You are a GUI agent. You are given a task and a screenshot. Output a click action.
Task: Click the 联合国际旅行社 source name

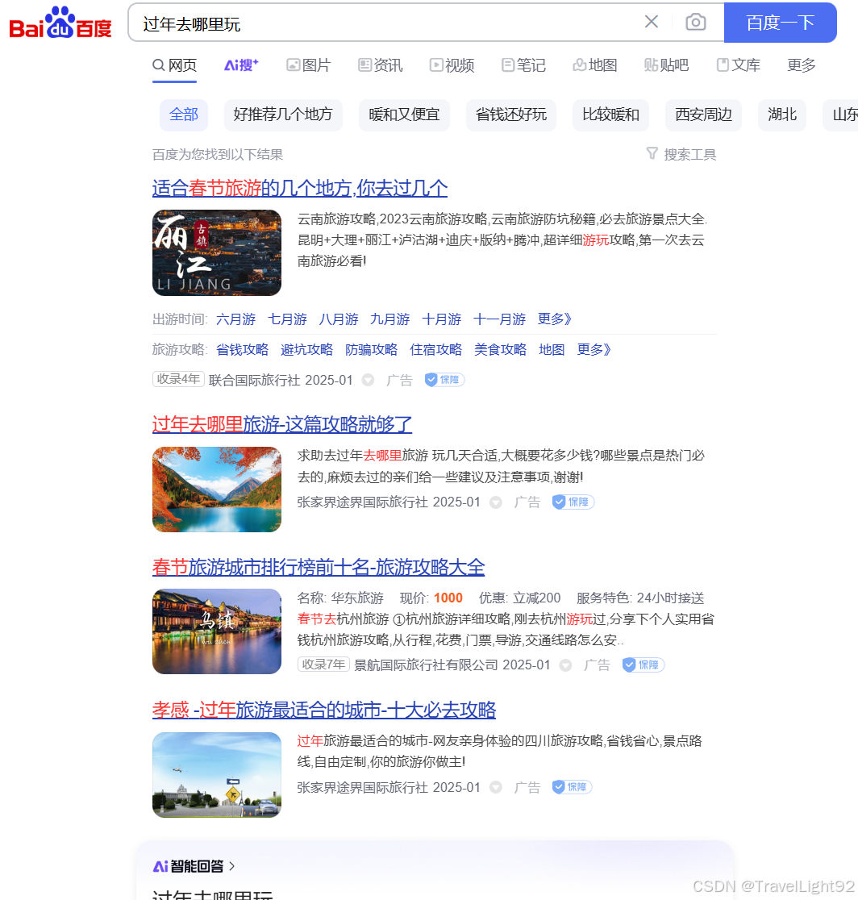(x=255, y=381)
